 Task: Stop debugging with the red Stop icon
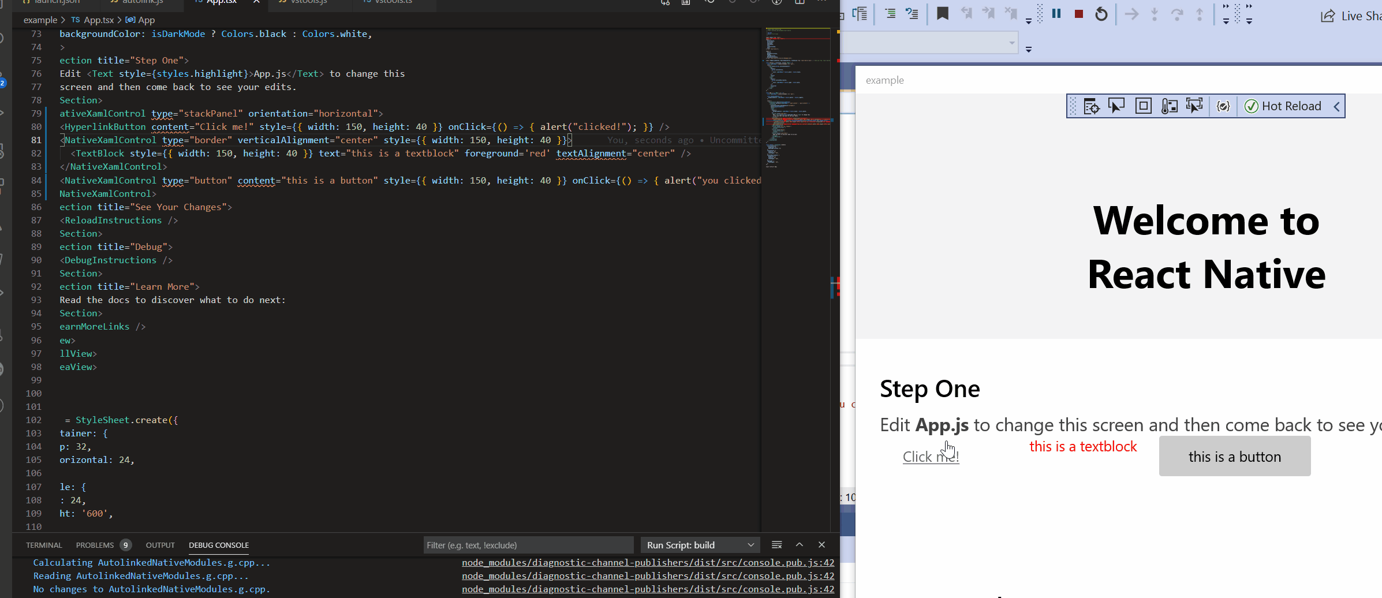point(1078,13)
